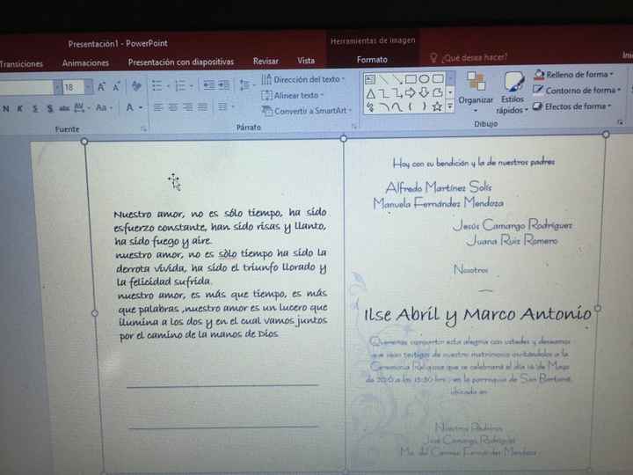Toggle underline (S) formatting
The width and height of the screenshot is (633, 475).
tap(35, 109)
